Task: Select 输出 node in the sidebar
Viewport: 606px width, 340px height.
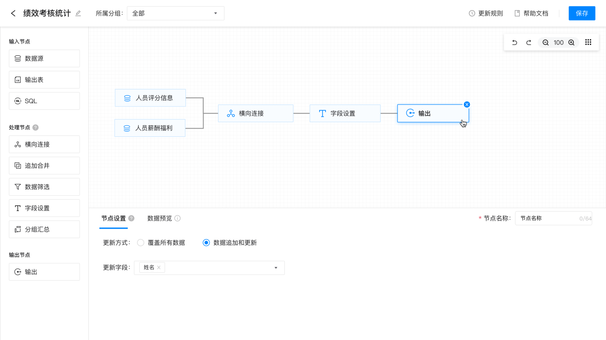Action: point(44,272)
